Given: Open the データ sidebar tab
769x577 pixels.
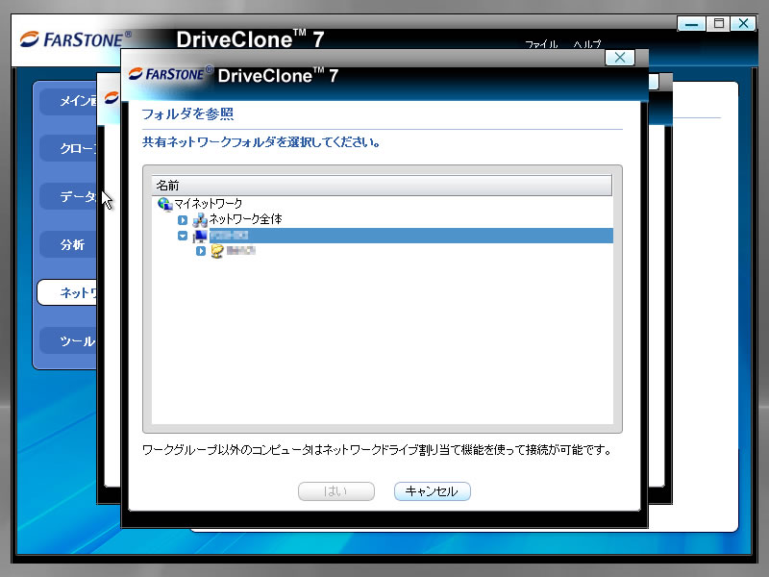Looking at the screenshot, I should tap(68, 197).
